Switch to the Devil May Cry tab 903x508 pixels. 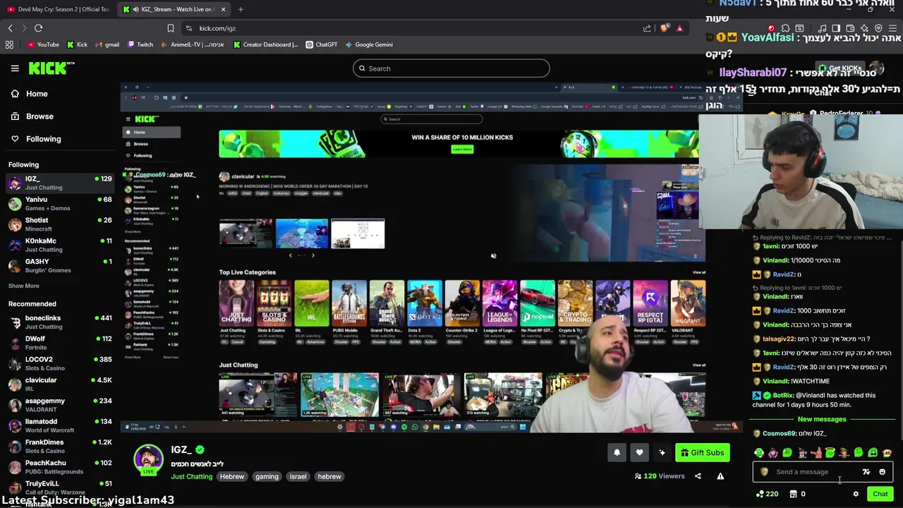(x=60, y=9)
